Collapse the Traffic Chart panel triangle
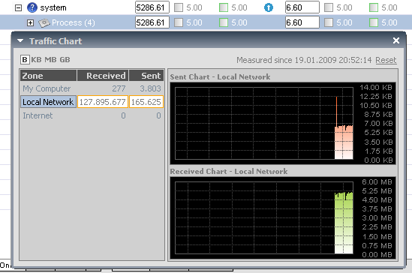Viewport: 412px width, 273px height. 20,40
